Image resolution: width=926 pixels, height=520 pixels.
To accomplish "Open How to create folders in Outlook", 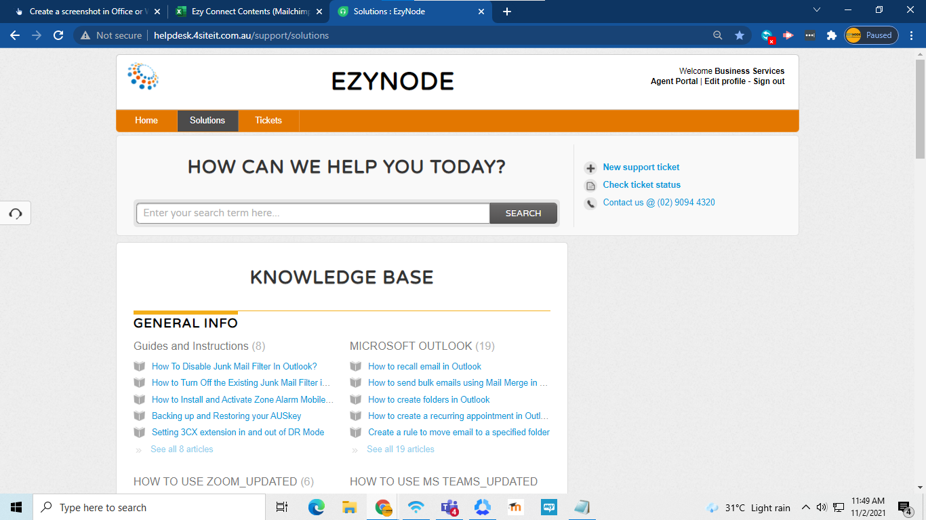I will pos(428,399).
